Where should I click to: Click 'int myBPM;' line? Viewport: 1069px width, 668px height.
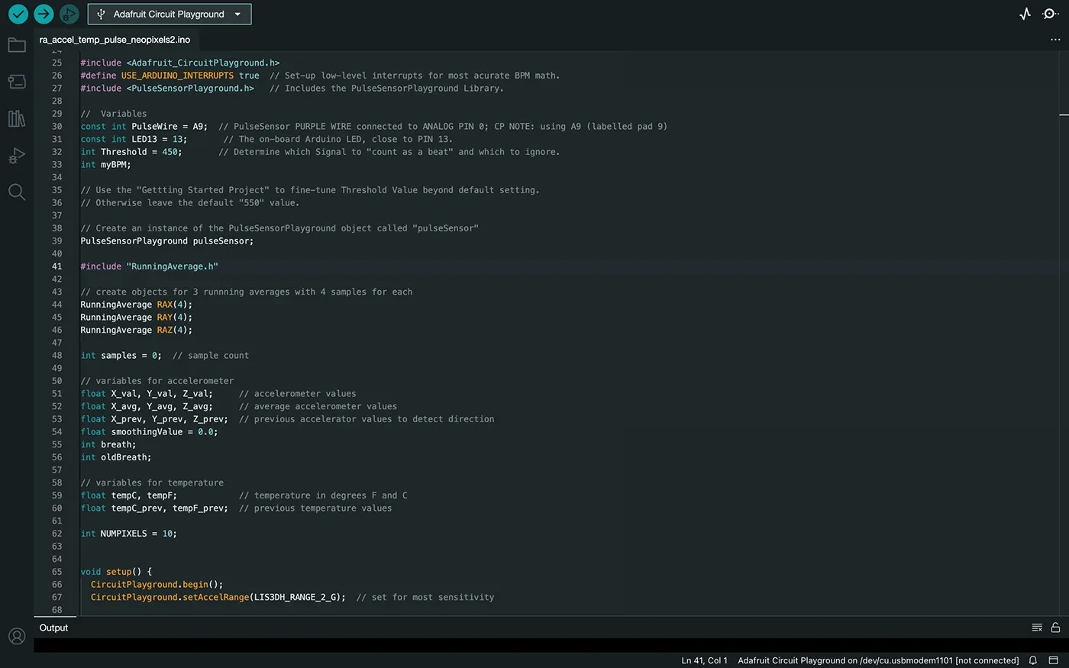(x=106, y=165)
